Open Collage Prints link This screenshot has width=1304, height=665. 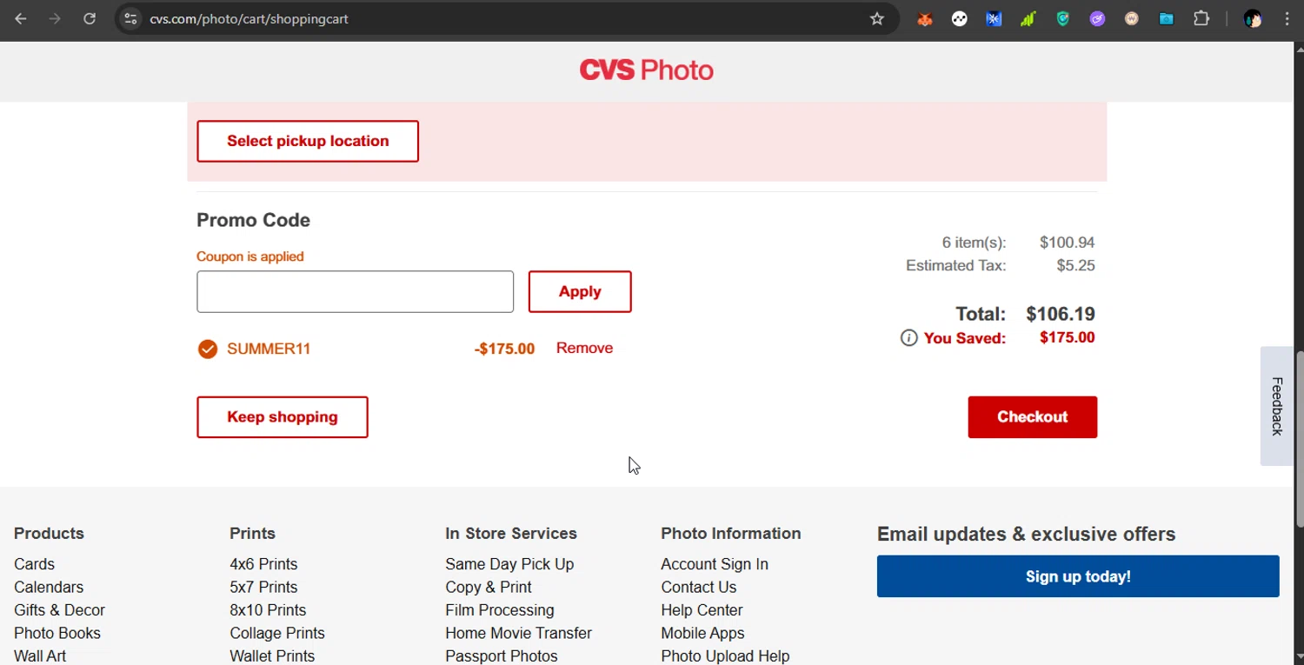(x=277, y=633)
